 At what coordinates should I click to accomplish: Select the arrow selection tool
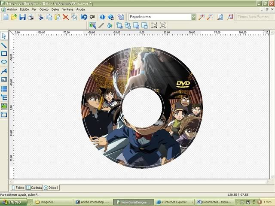(x=4, y=36)
